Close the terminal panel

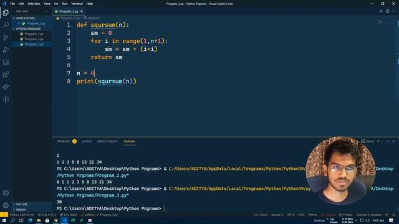(x=393, y=141)
